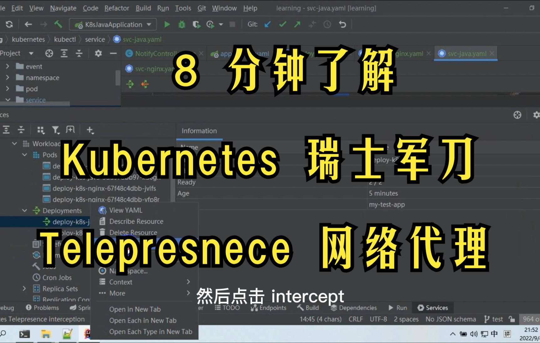Go back with the left arrow icon
Viewport: 540px width, 343px height.
[x=28, y=24]
